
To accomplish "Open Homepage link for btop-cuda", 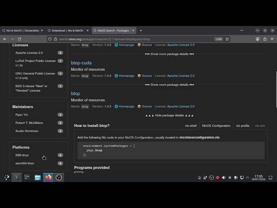I will (x=124, y=76).
